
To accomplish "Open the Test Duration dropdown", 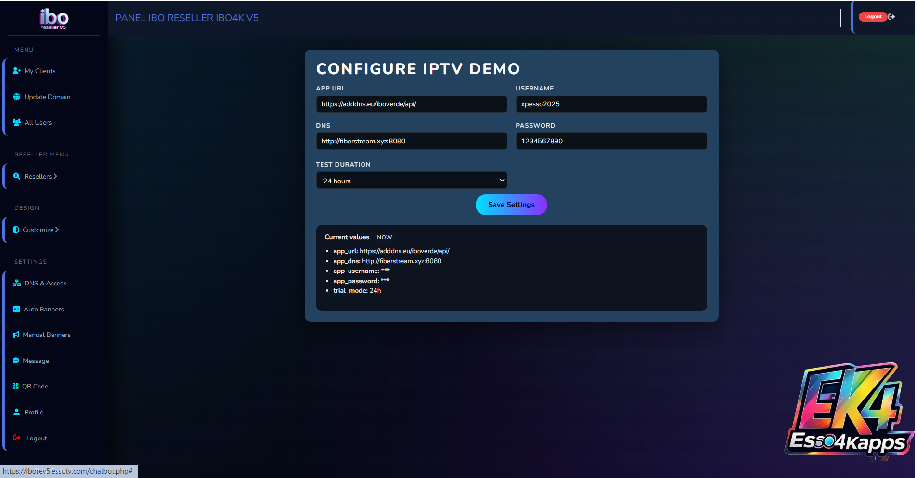I will click(x=411, y=181).
